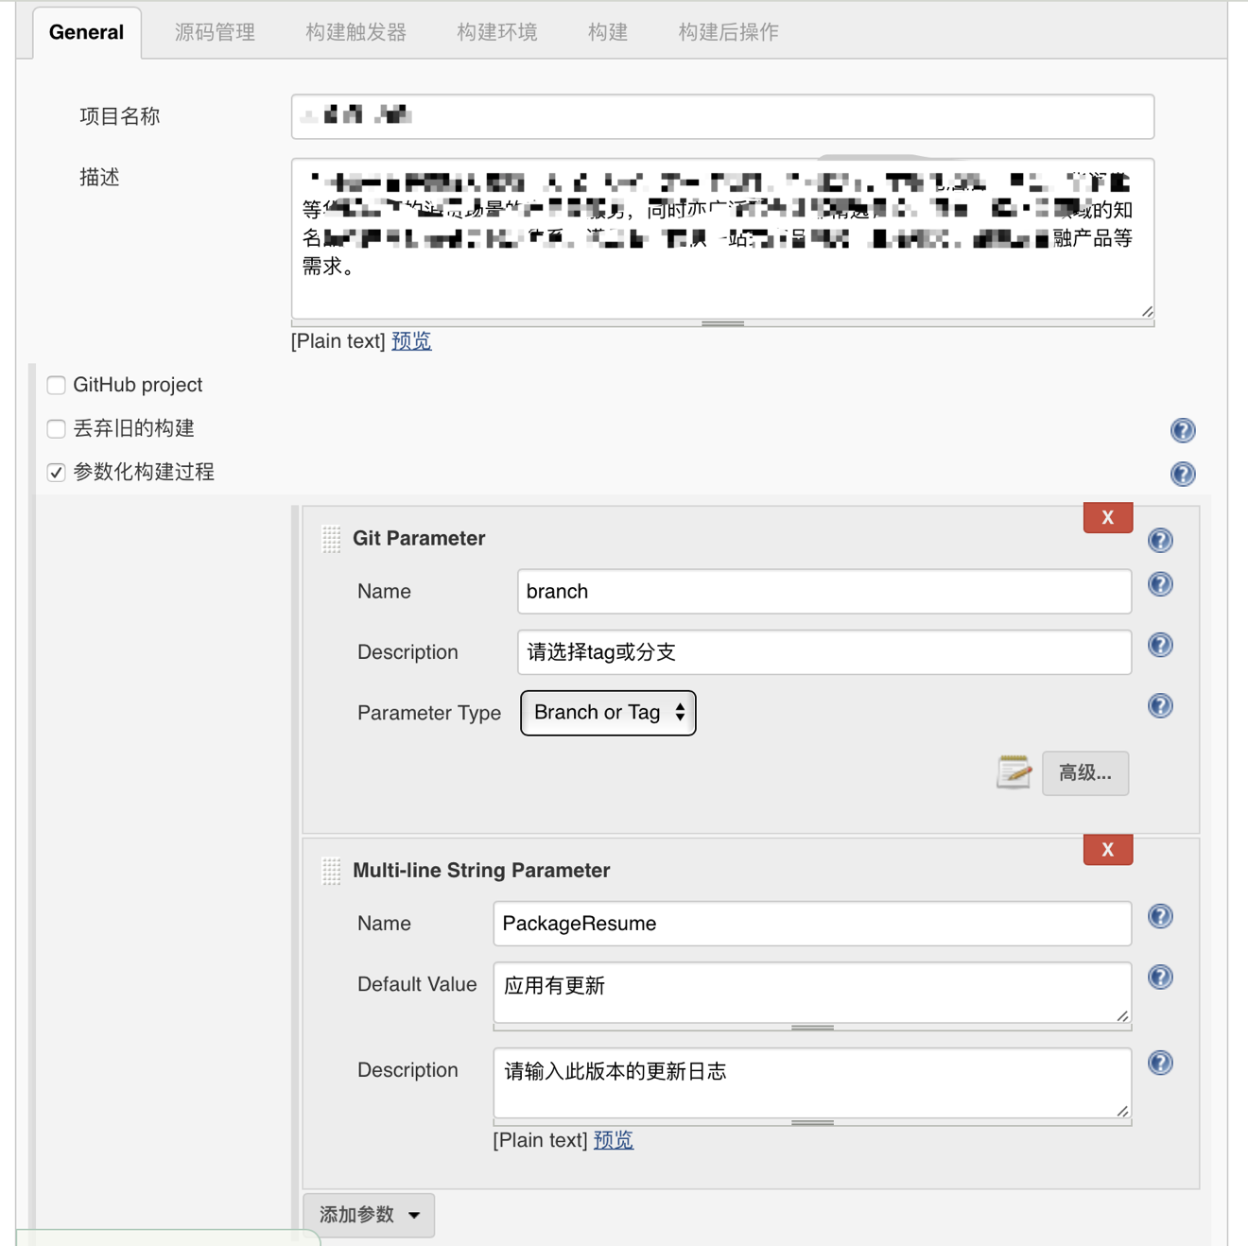Open help for Git Parameter Description field
The width and height of the screenshot is (1248, 1246).
[1160, 645]
